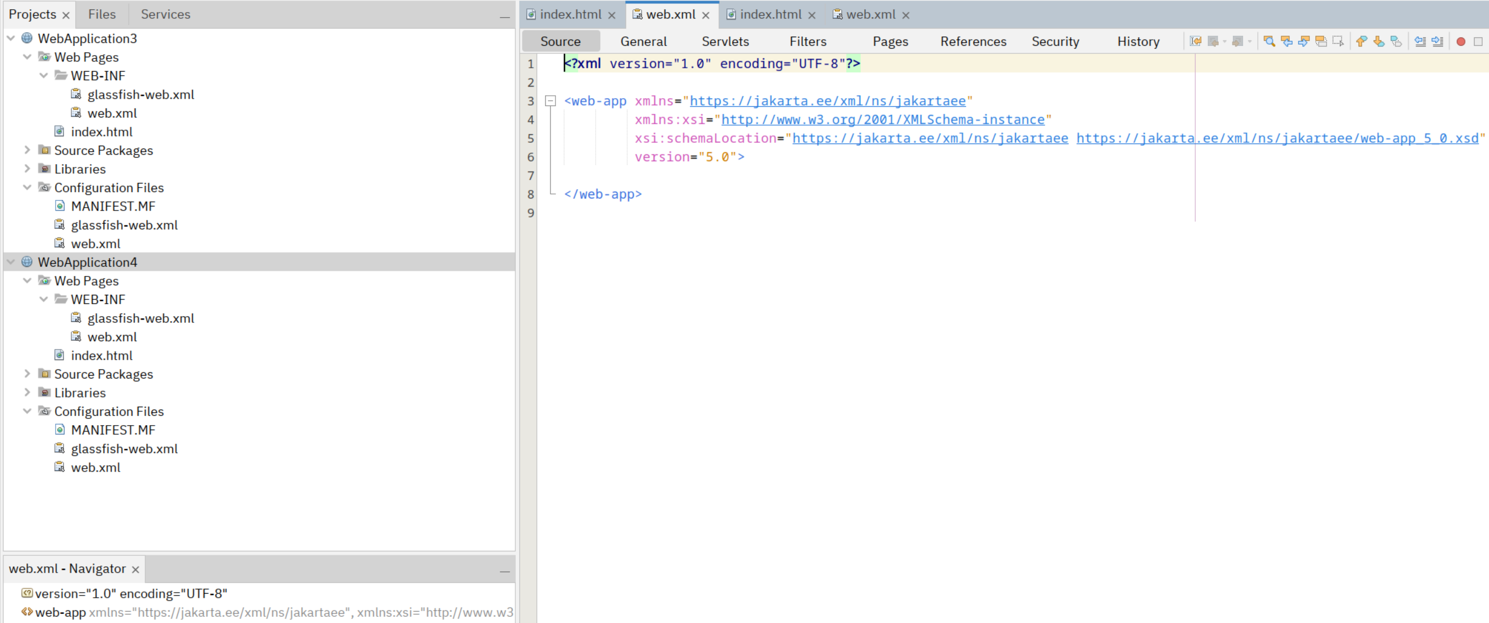Switch to the Servlets view
This screenshot has height=623, width=1489.
(725, 41)
